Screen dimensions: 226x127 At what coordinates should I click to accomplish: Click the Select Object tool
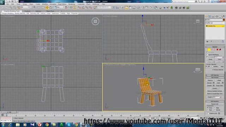[x=31, y=7]
